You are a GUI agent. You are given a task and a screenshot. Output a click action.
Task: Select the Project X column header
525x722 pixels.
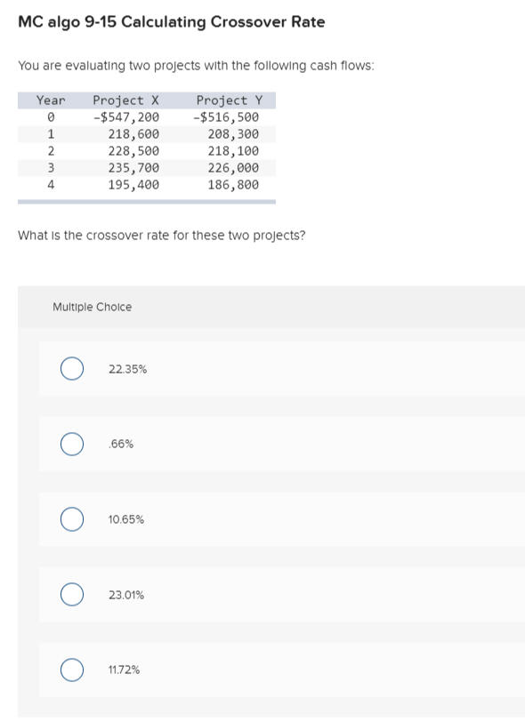[125, 100]
